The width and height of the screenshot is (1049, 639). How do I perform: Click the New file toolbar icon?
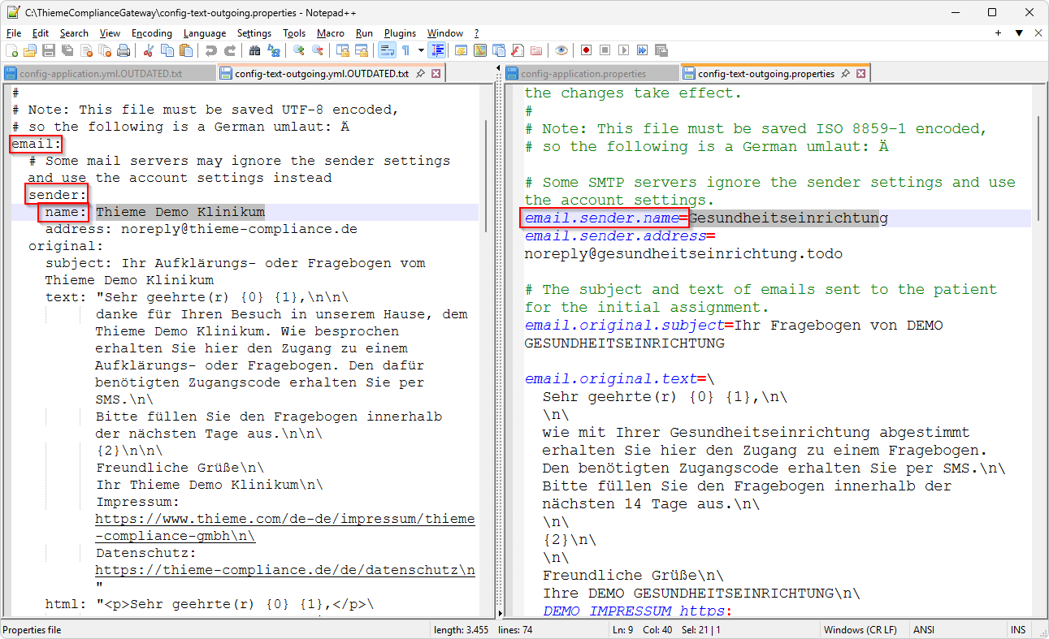[x=11, y=50]
